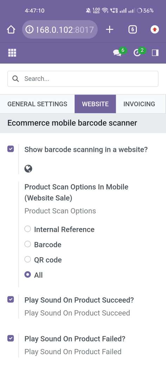Disable Play Sound On Product Failed checkbox
This screenshot has width=166, height=369.
pos(11,338)
